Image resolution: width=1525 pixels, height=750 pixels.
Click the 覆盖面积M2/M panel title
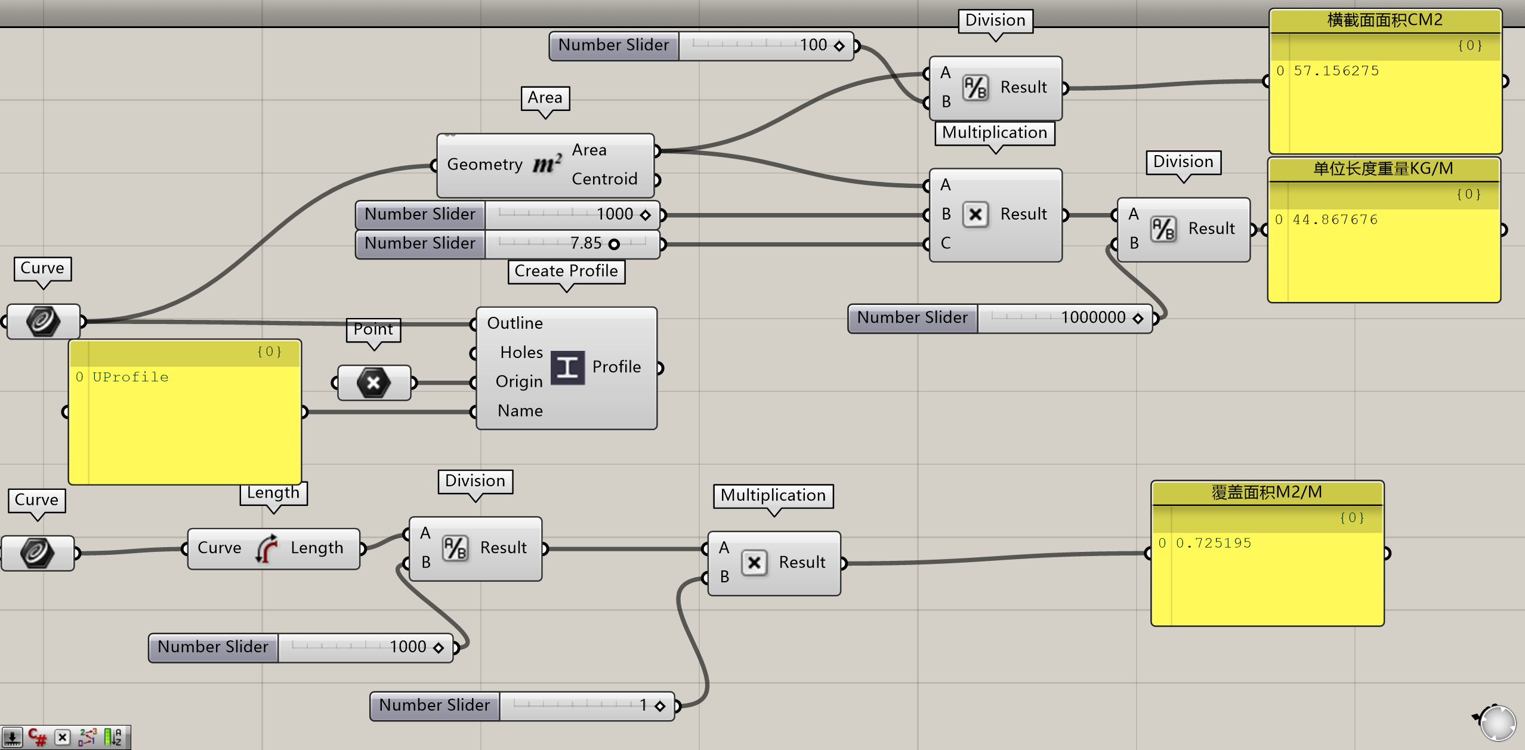(x=1267, y=492)
